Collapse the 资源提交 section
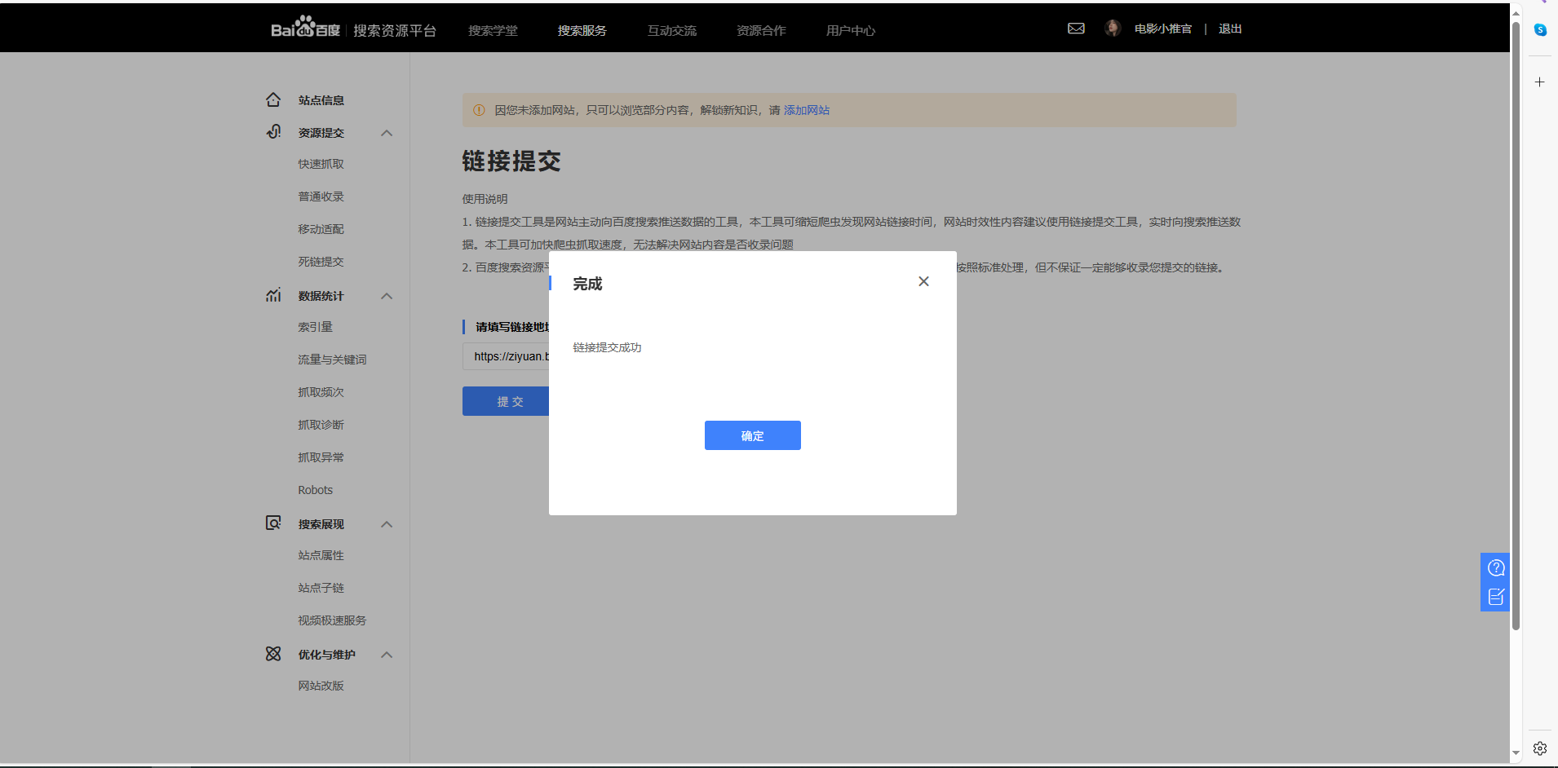This screenshot has height=768, width=1558. (x=387, y=132)
